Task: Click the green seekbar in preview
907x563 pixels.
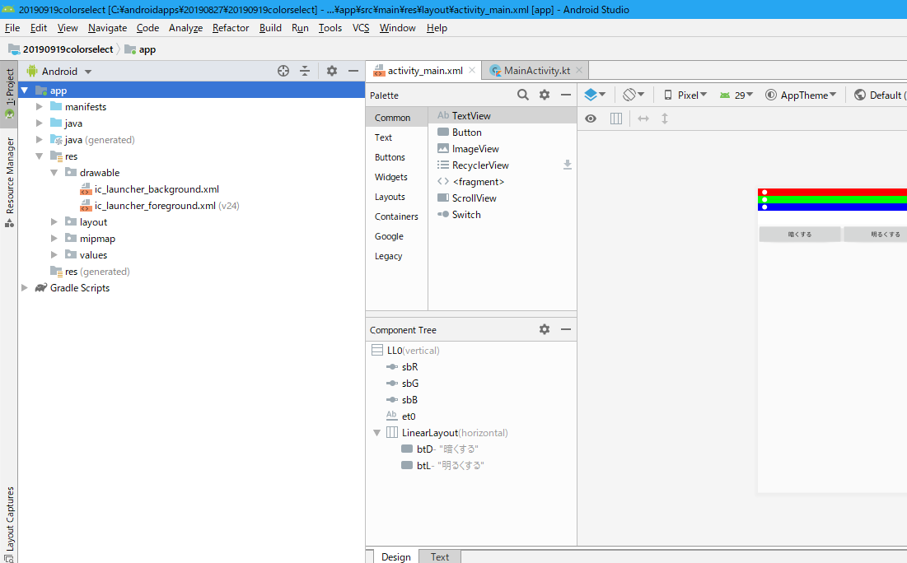Action: (x=832, y=199)
